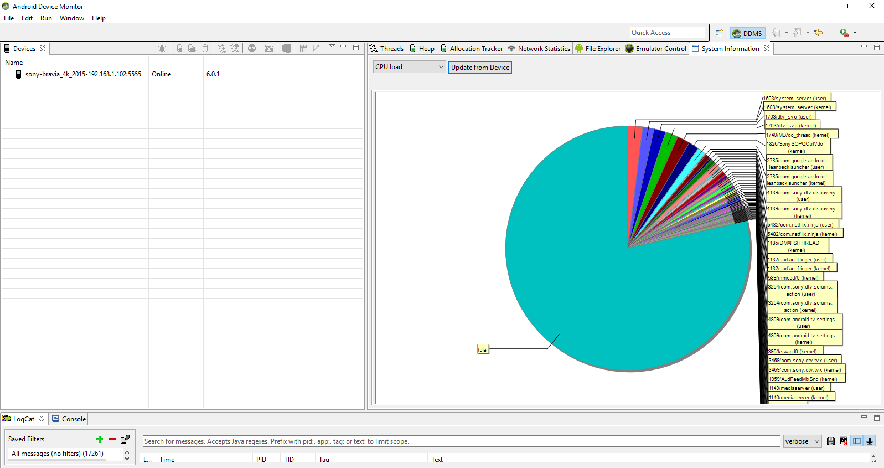Edit the selected logcat filter
884x468 pixels.
tap(125, 439)
